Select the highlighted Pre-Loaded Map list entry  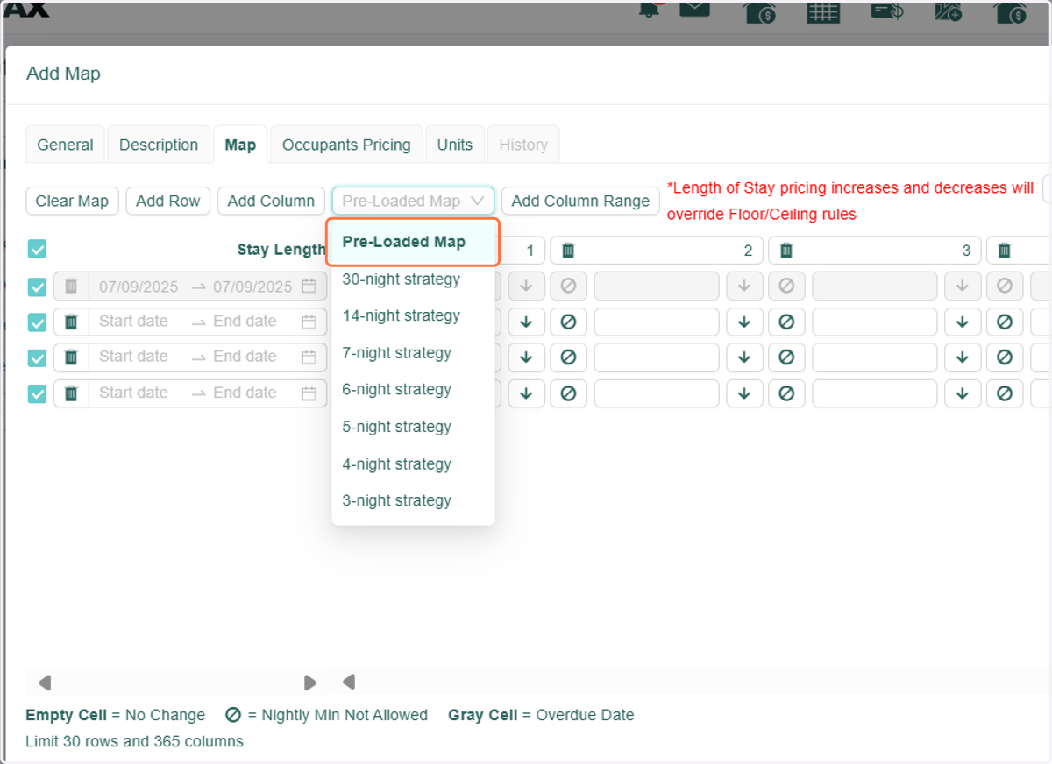[x=413, y=242]
